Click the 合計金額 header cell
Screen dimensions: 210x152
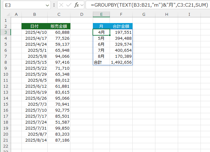[x=121, y=26]
